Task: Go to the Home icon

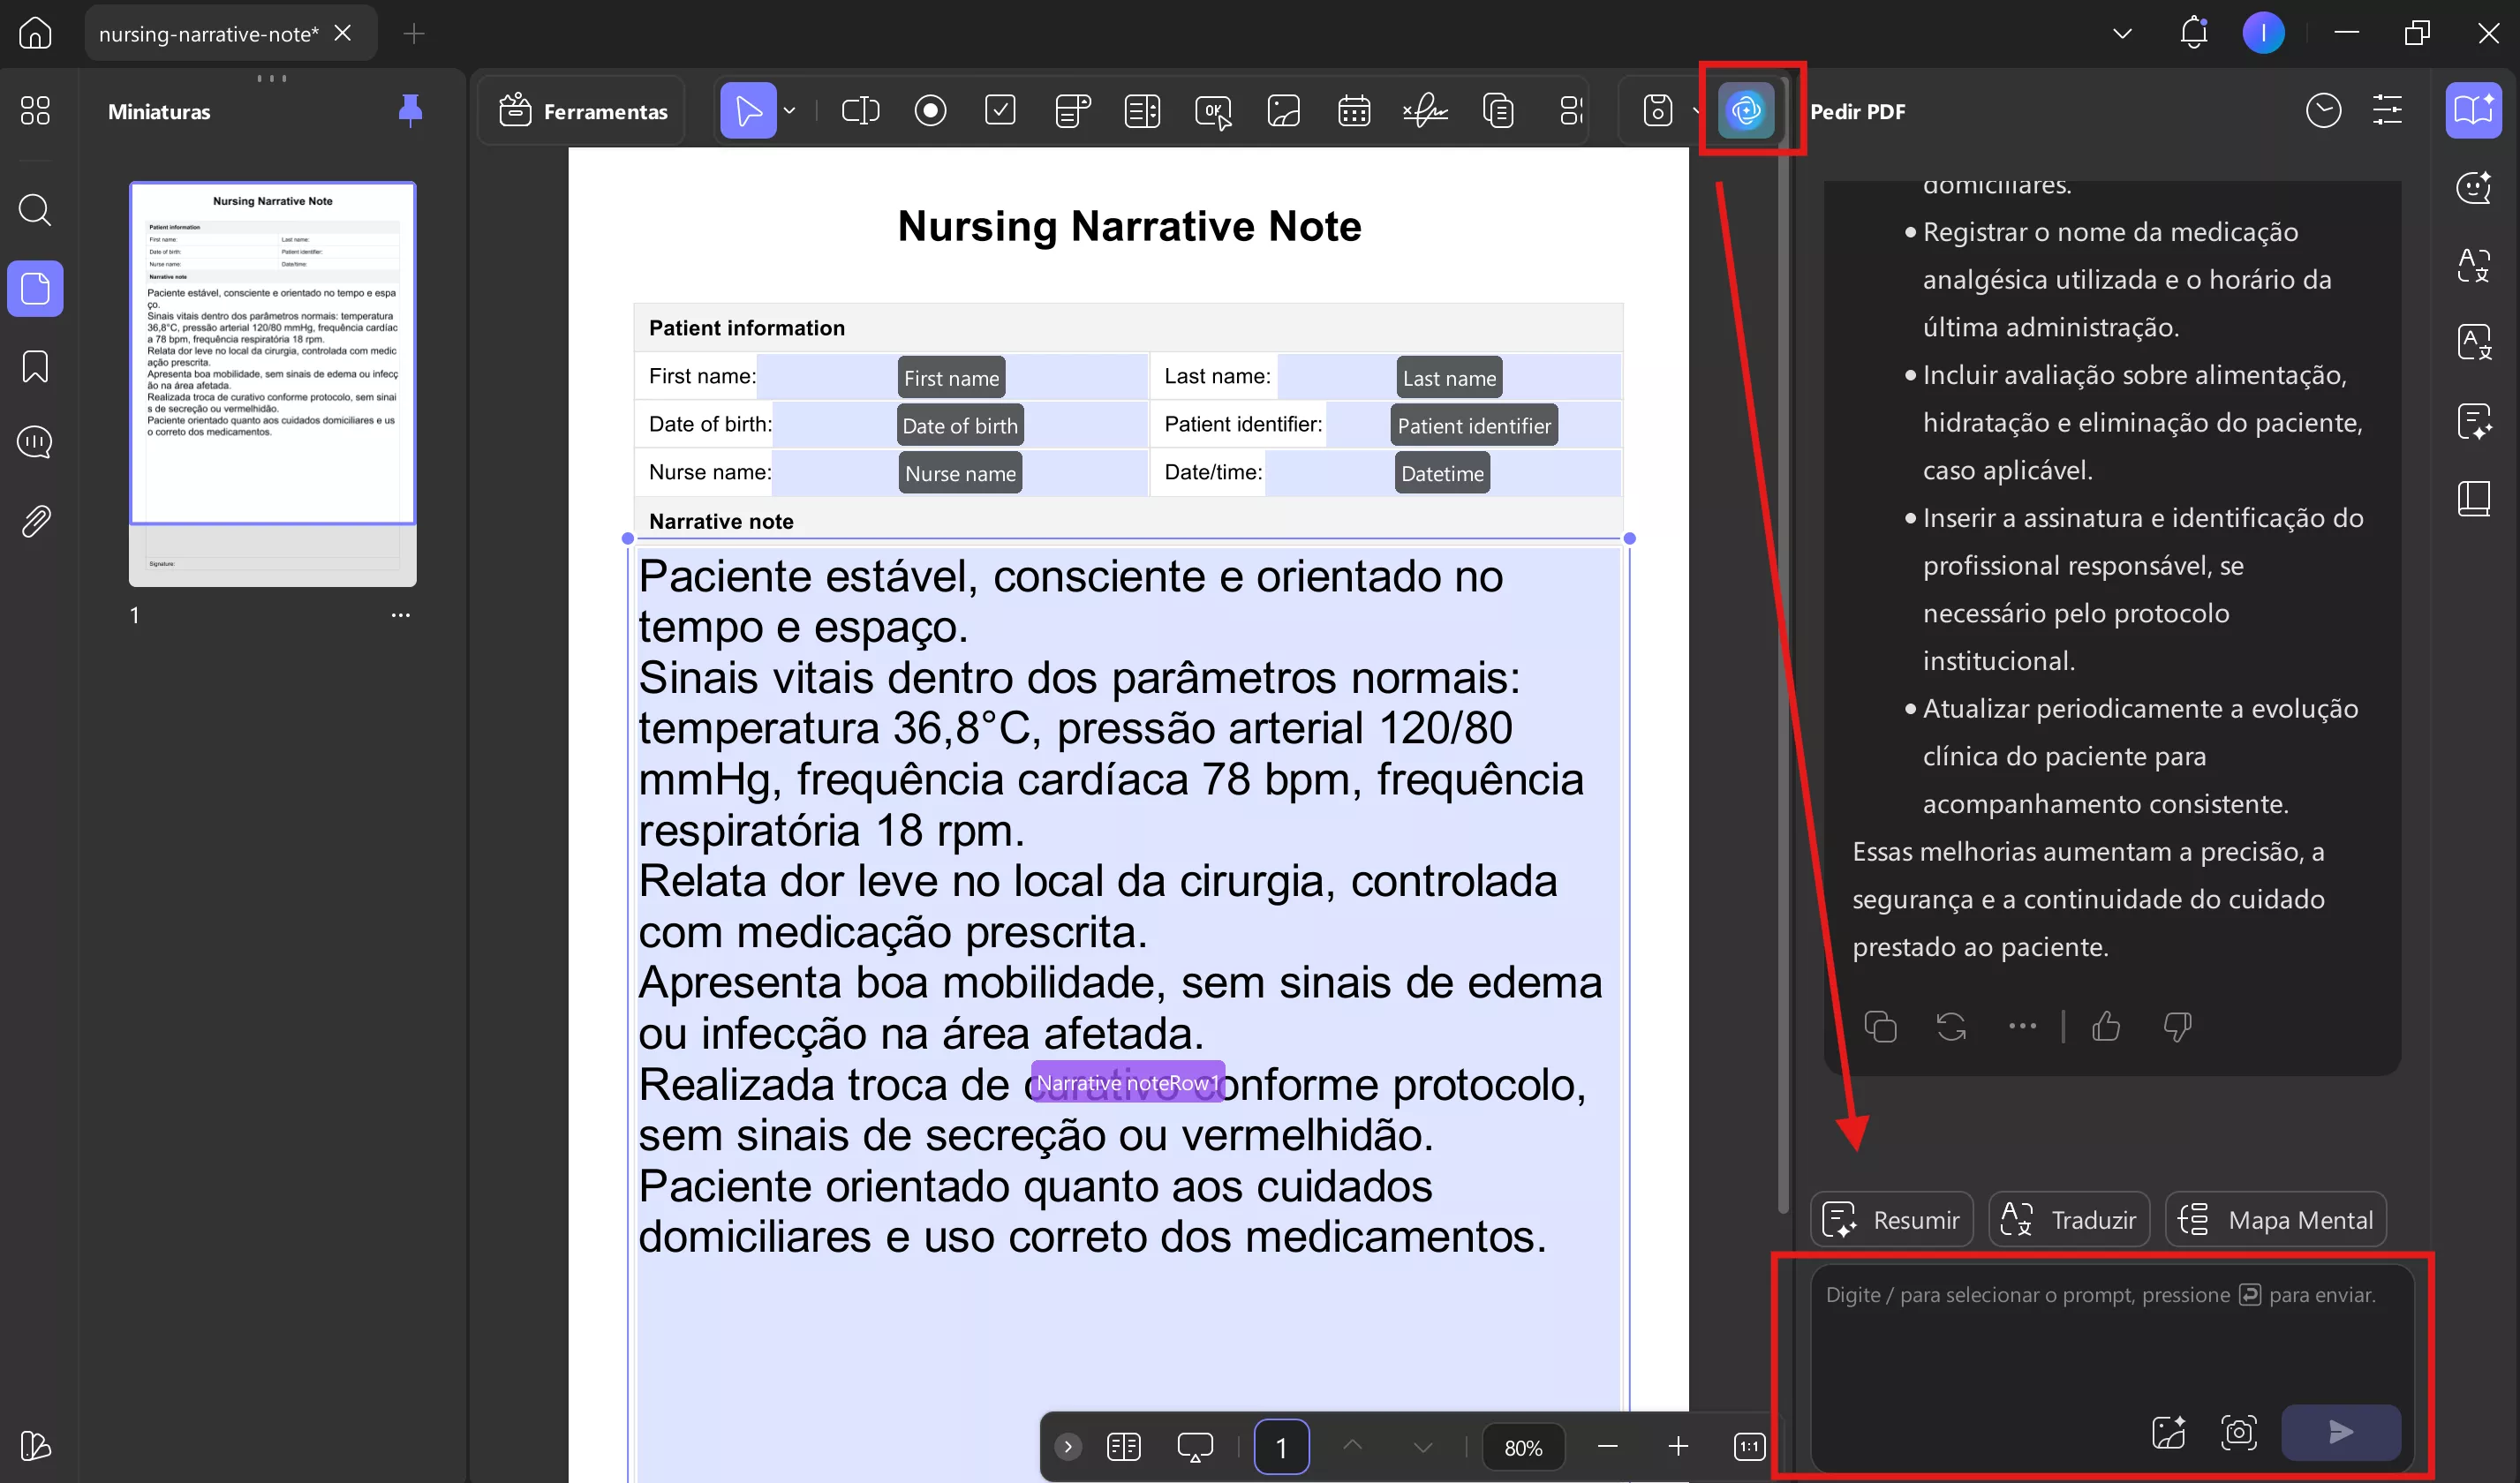Action: 35,33
